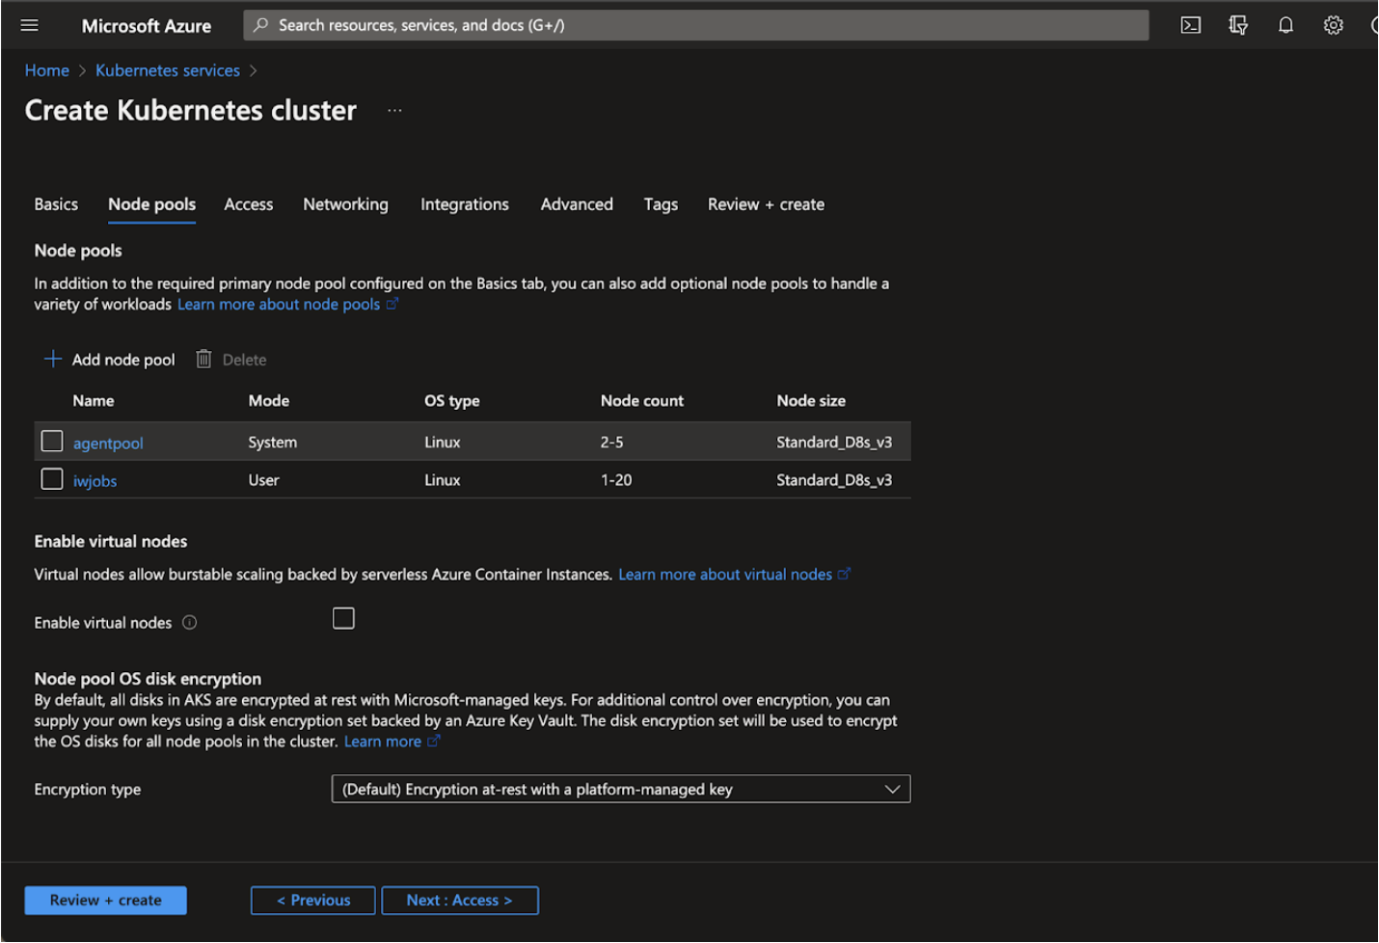Click iwjobs's Standard_D8s_v3 size cell
The height and width of the screenshot is (943, 1379).
pos(834,480)
